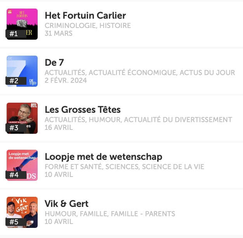The height and width of the screenshot is (238, 243).
Task: Select the Vik & Gert podcast title
Action: point(67,204)
